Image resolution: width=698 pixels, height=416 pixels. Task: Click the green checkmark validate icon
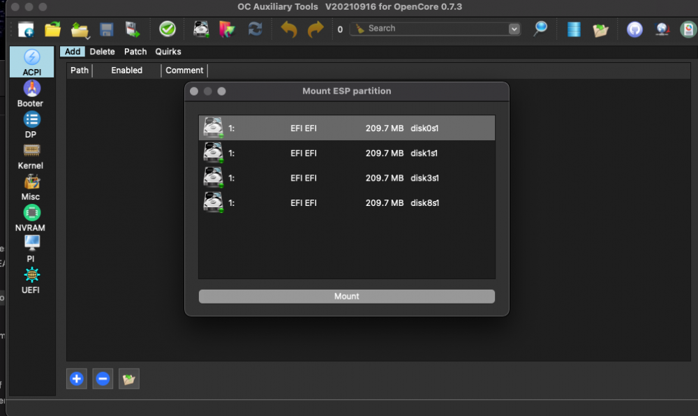(x=168, y=29)
